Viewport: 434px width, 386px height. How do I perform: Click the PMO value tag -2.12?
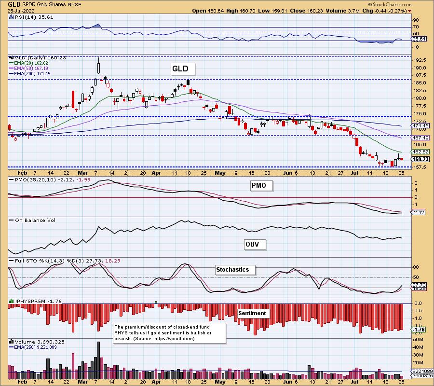[x=419, y=212]
